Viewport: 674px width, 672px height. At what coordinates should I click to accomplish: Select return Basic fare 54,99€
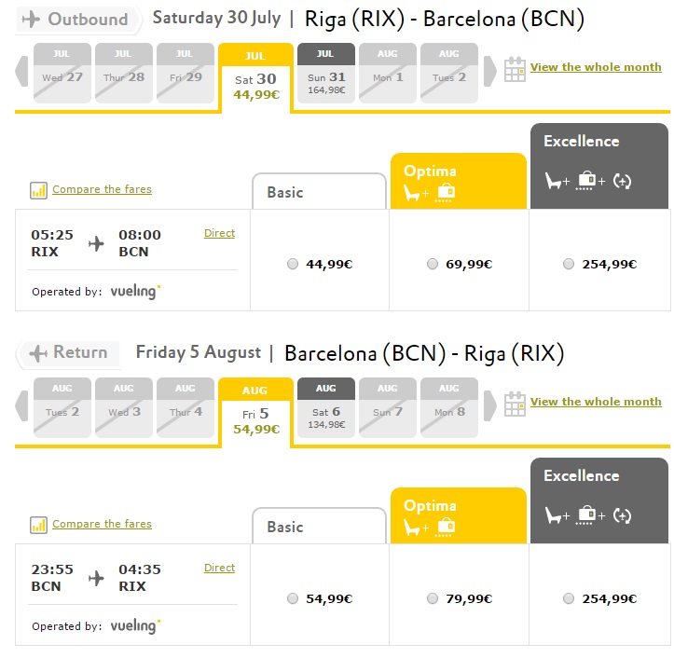[293, 598]
